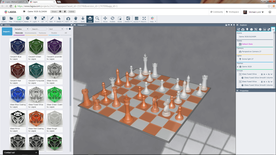Image resolution: width=276 pixels, height=155 pixels.
Task: Switch to the Environments tab in the Library
Action: point(31,33)
